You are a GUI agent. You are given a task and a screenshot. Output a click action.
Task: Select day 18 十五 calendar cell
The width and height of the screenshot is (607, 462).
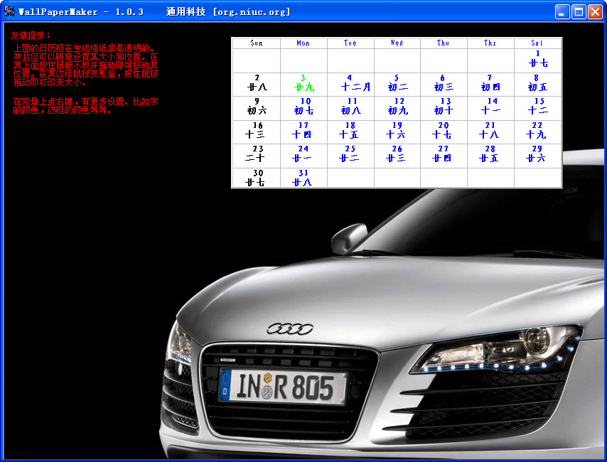tap(350, 131)
